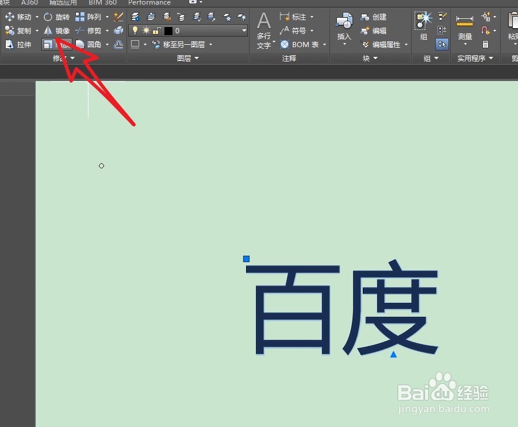Click the Layer Previous icon
This screenshot has height=427, width=518.
tap(181, 17)
